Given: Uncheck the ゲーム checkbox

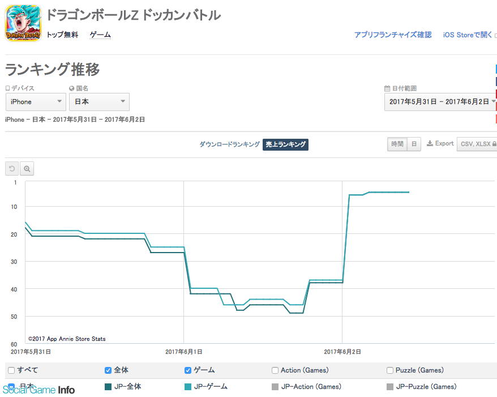Looking at the screenshot, I should tap(188, 370).
